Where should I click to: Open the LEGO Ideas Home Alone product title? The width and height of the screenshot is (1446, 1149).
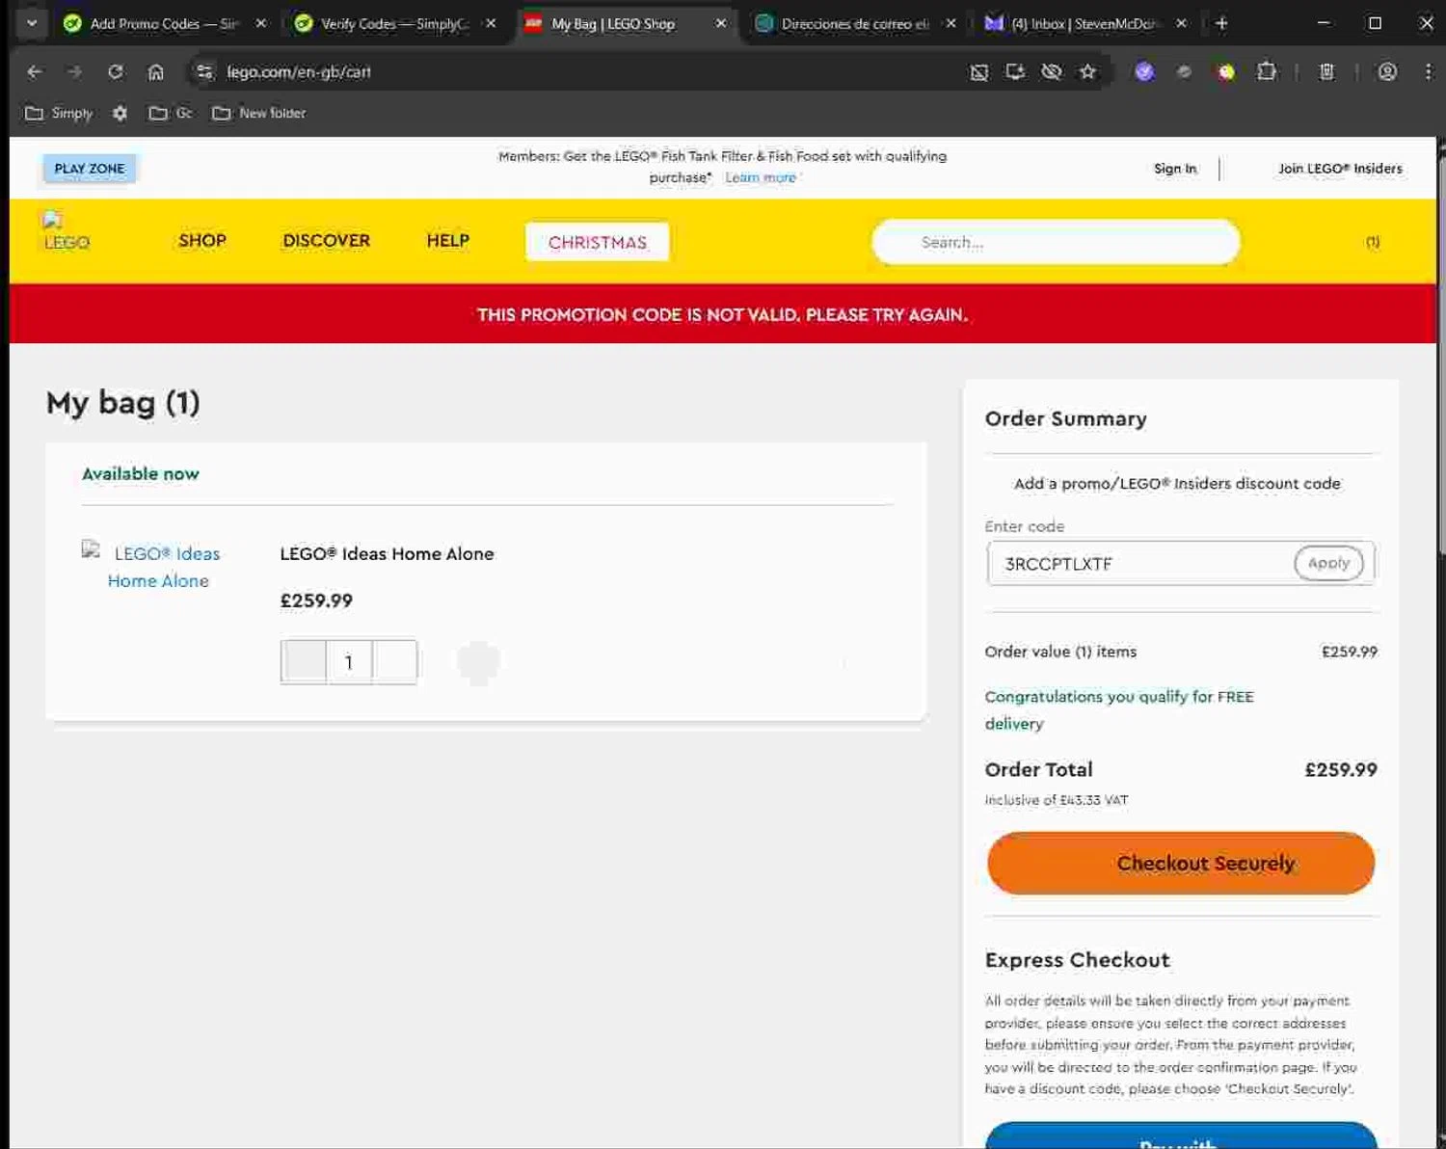(387, 553)
